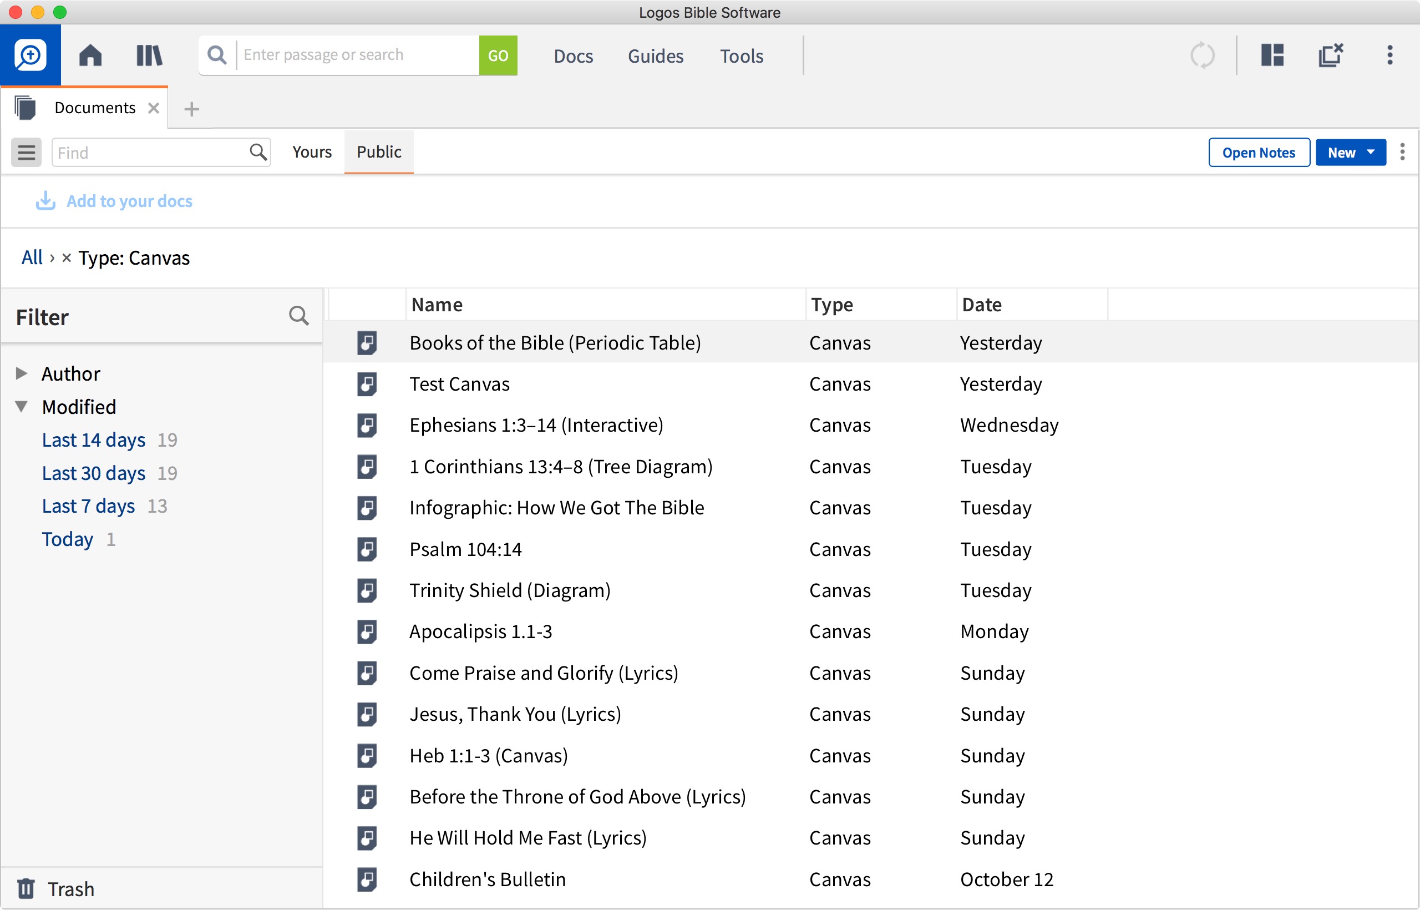Close the Documents tab
The width and height of the screenshot is (1420, 910).
(x=154, y=108)
